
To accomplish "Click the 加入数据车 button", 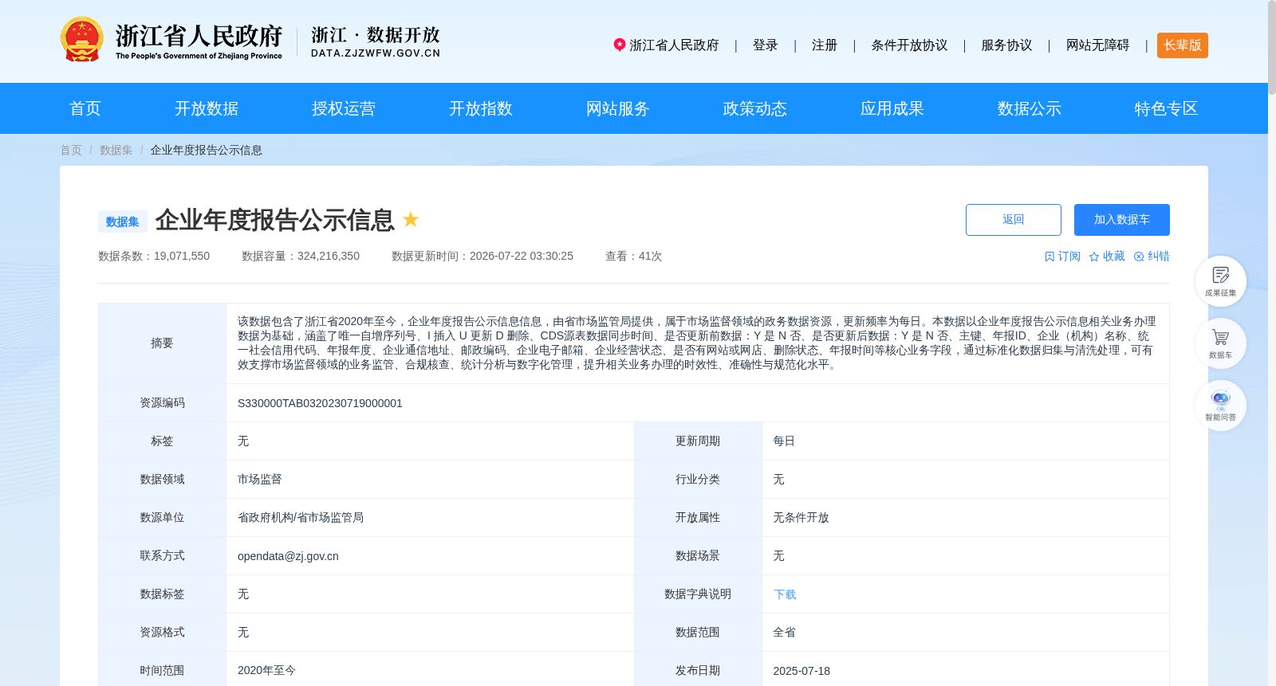I will [1122, 220].
